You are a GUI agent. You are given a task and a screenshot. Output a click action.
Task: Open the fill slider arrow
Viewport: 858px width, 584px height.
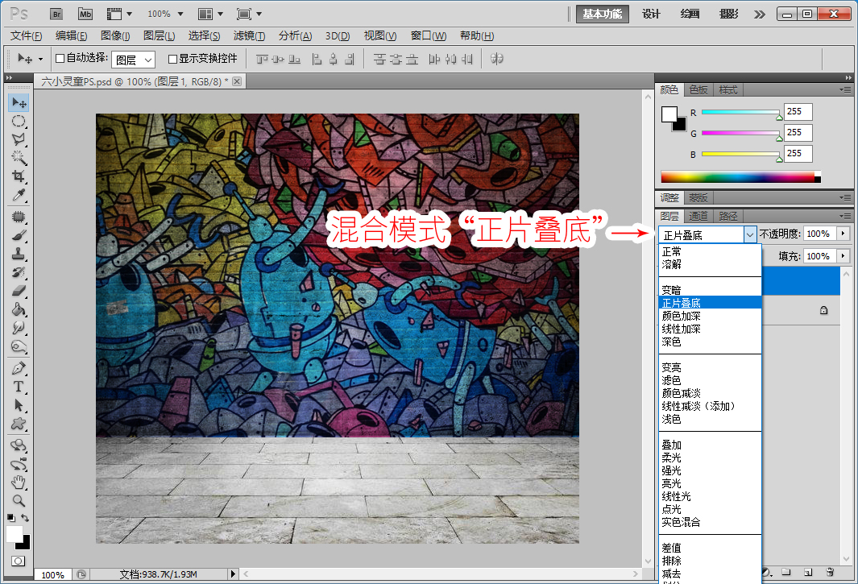[x=843, y=255]
